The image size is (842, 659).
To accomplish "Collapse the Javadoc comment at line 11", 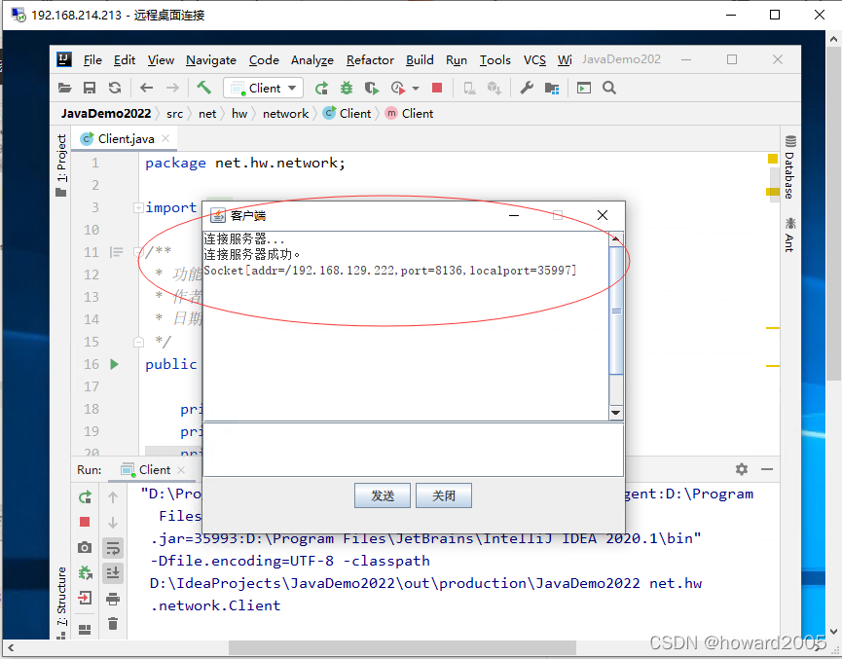I will [138, 252].
